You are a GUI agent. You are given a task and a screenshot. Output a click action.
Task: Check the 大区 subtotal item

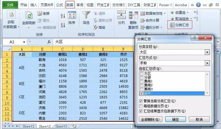[141, 73]
